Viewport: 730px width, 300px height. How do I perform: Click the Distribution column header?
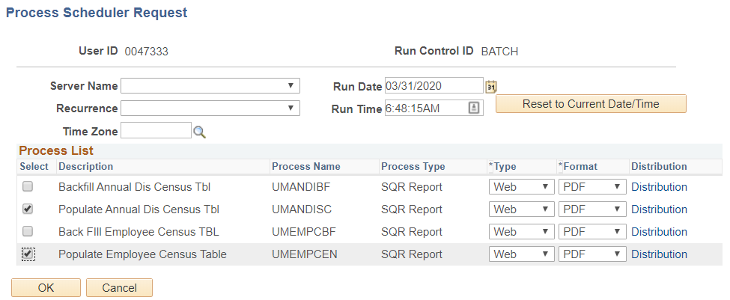coord(659,167)
